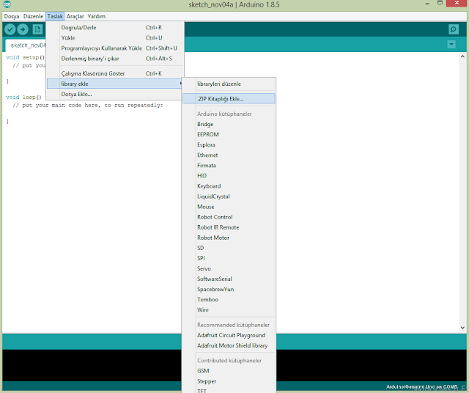This screenshot has height=393, width=469.
Task: Select Programlayıcıyı Kullanarak Yükle
Action: point(115,48)
